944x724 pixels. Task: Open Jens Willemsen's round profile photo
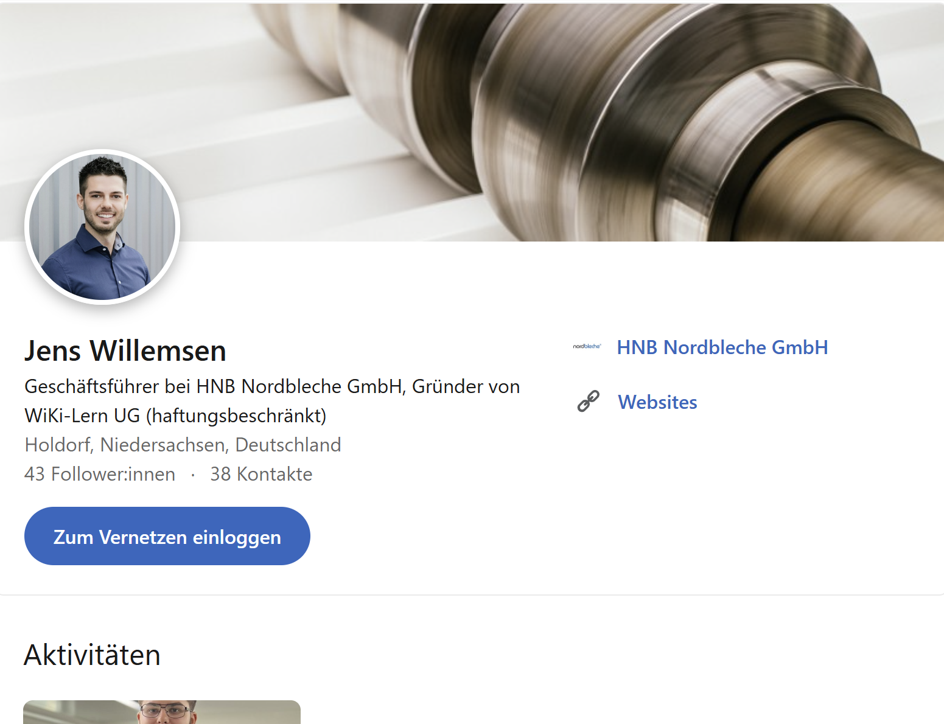click(102, 227)
